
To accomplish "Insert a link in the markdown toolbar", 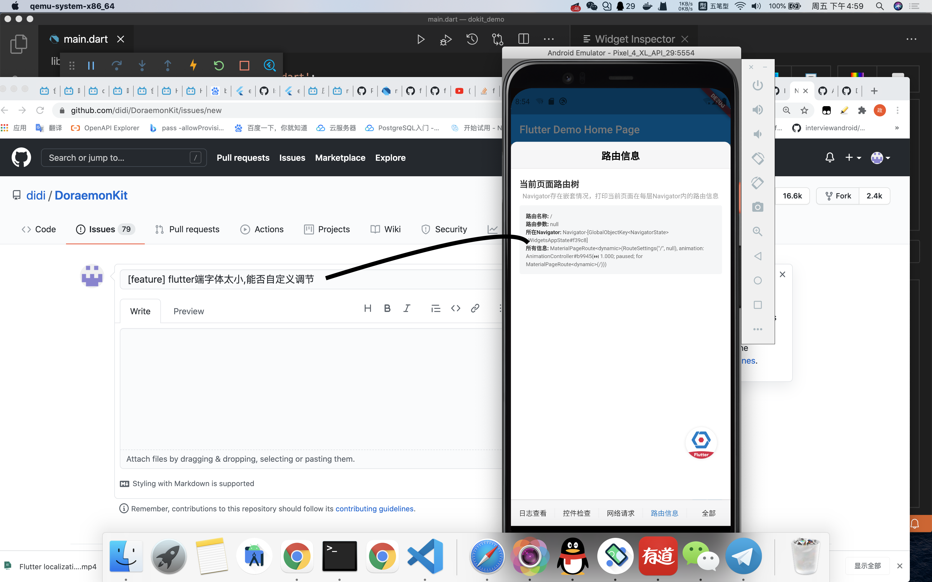I will point(475,308).
